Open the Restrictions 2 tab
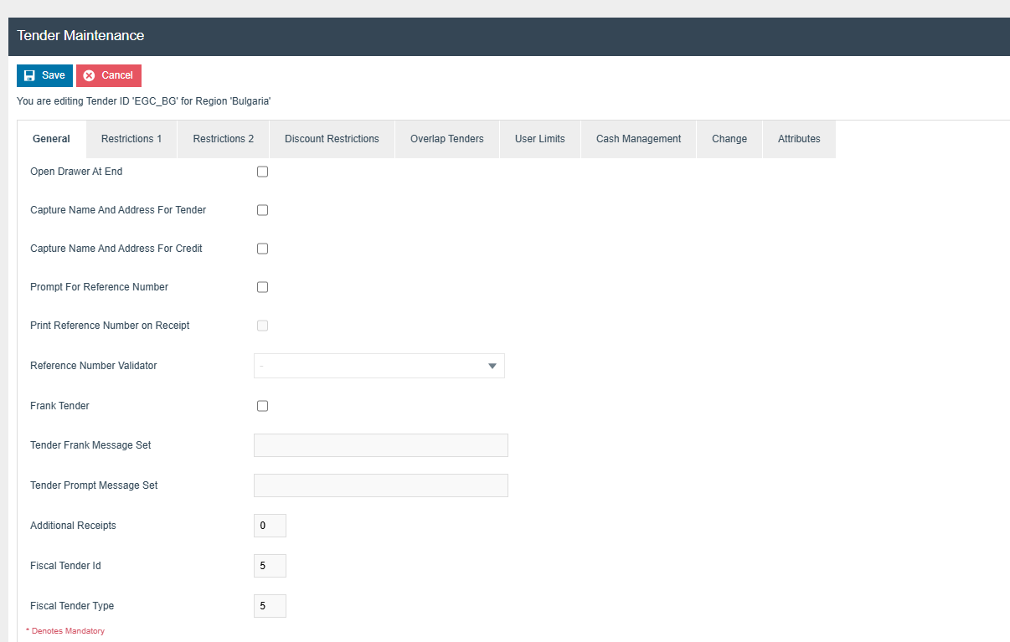Image resolution: width=1010 pixels, height=642 pixels. 223,139
